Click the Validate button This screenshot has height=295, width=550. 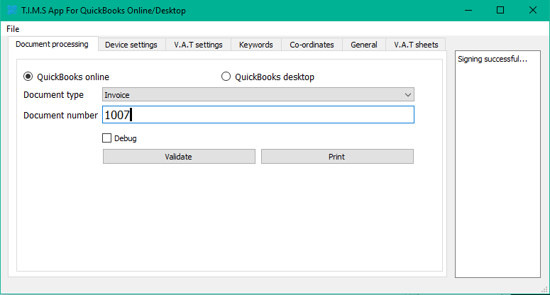(x=179, y=157)
